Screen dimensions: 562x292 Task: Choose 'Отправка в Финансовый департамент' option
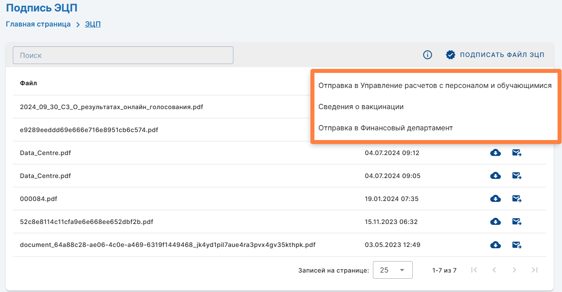tap(385, 128)
